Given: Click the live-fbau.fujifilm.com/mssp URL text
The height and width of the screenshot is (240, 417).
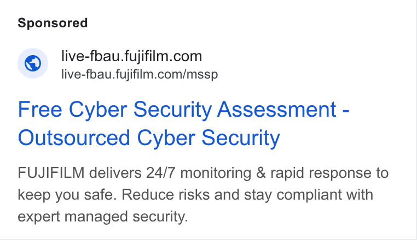Looking at the screenshot, I should point(140,74).
